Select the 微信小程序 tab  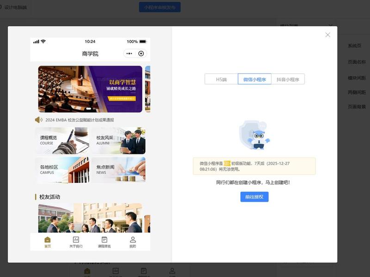coord(255,79)
